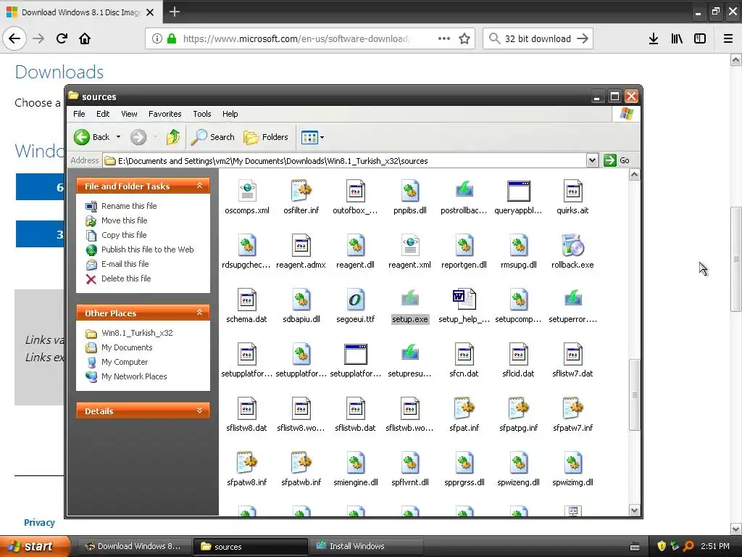Screen dimensions: 742x557
Task: Bookmark this page with the star icon
Action: [464, 39]
